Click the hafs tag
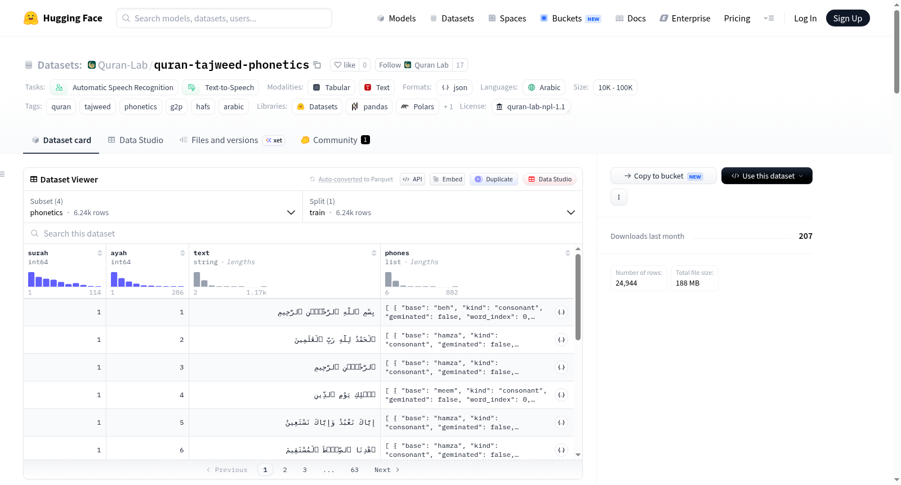This screenshot has width=901, height=485. point(203,106)
